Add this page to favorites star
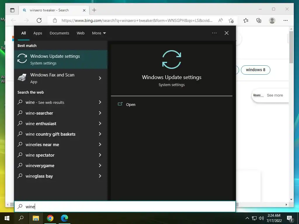 (x=231, y=20)
